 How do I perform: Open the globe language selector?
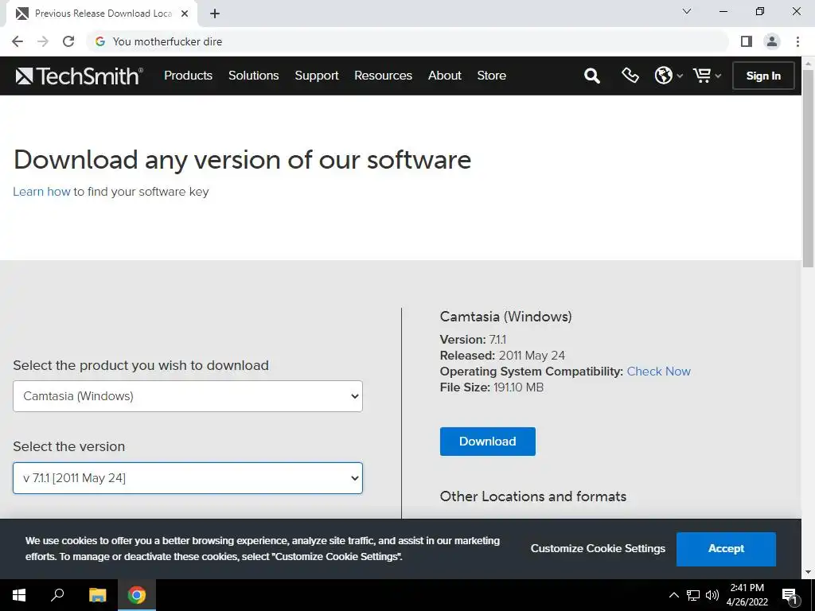tap(663, 76)
